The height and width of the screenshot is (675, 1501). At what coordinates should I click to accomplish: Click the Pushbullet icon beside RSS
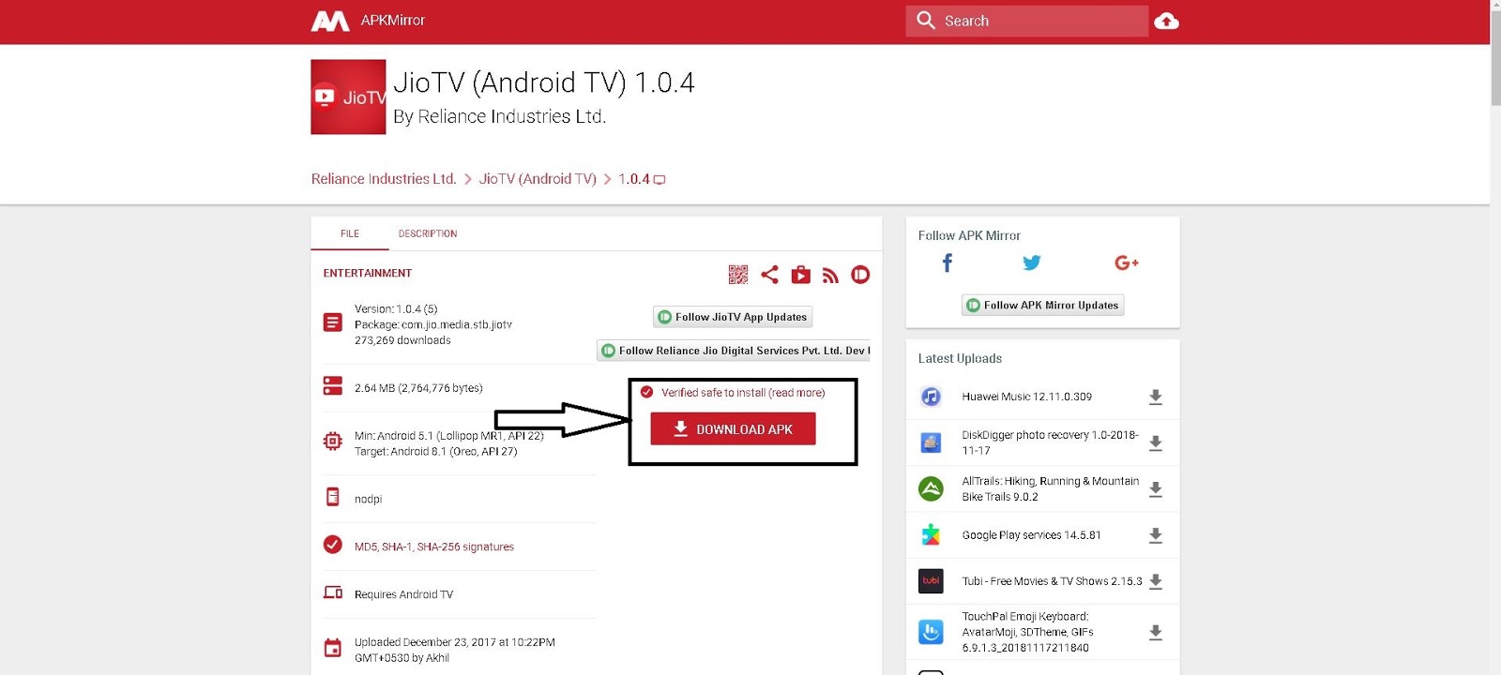click(860, 275)
